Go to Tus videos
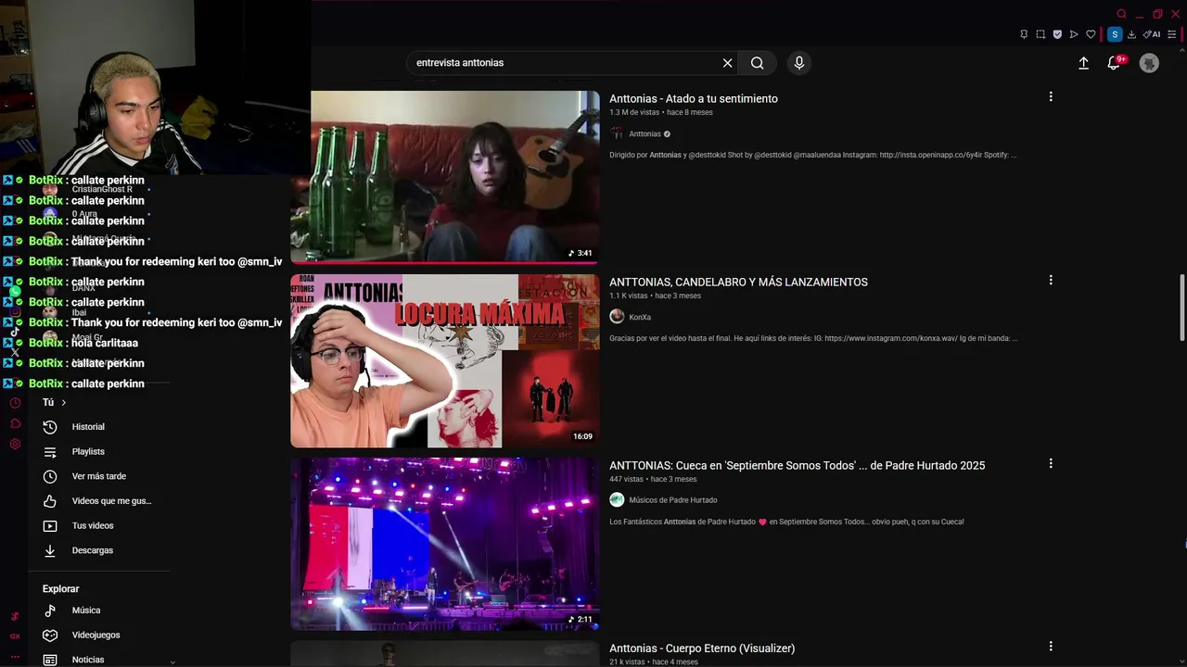Viewport: 1187px width, 667px height. (x=93, y=526)
